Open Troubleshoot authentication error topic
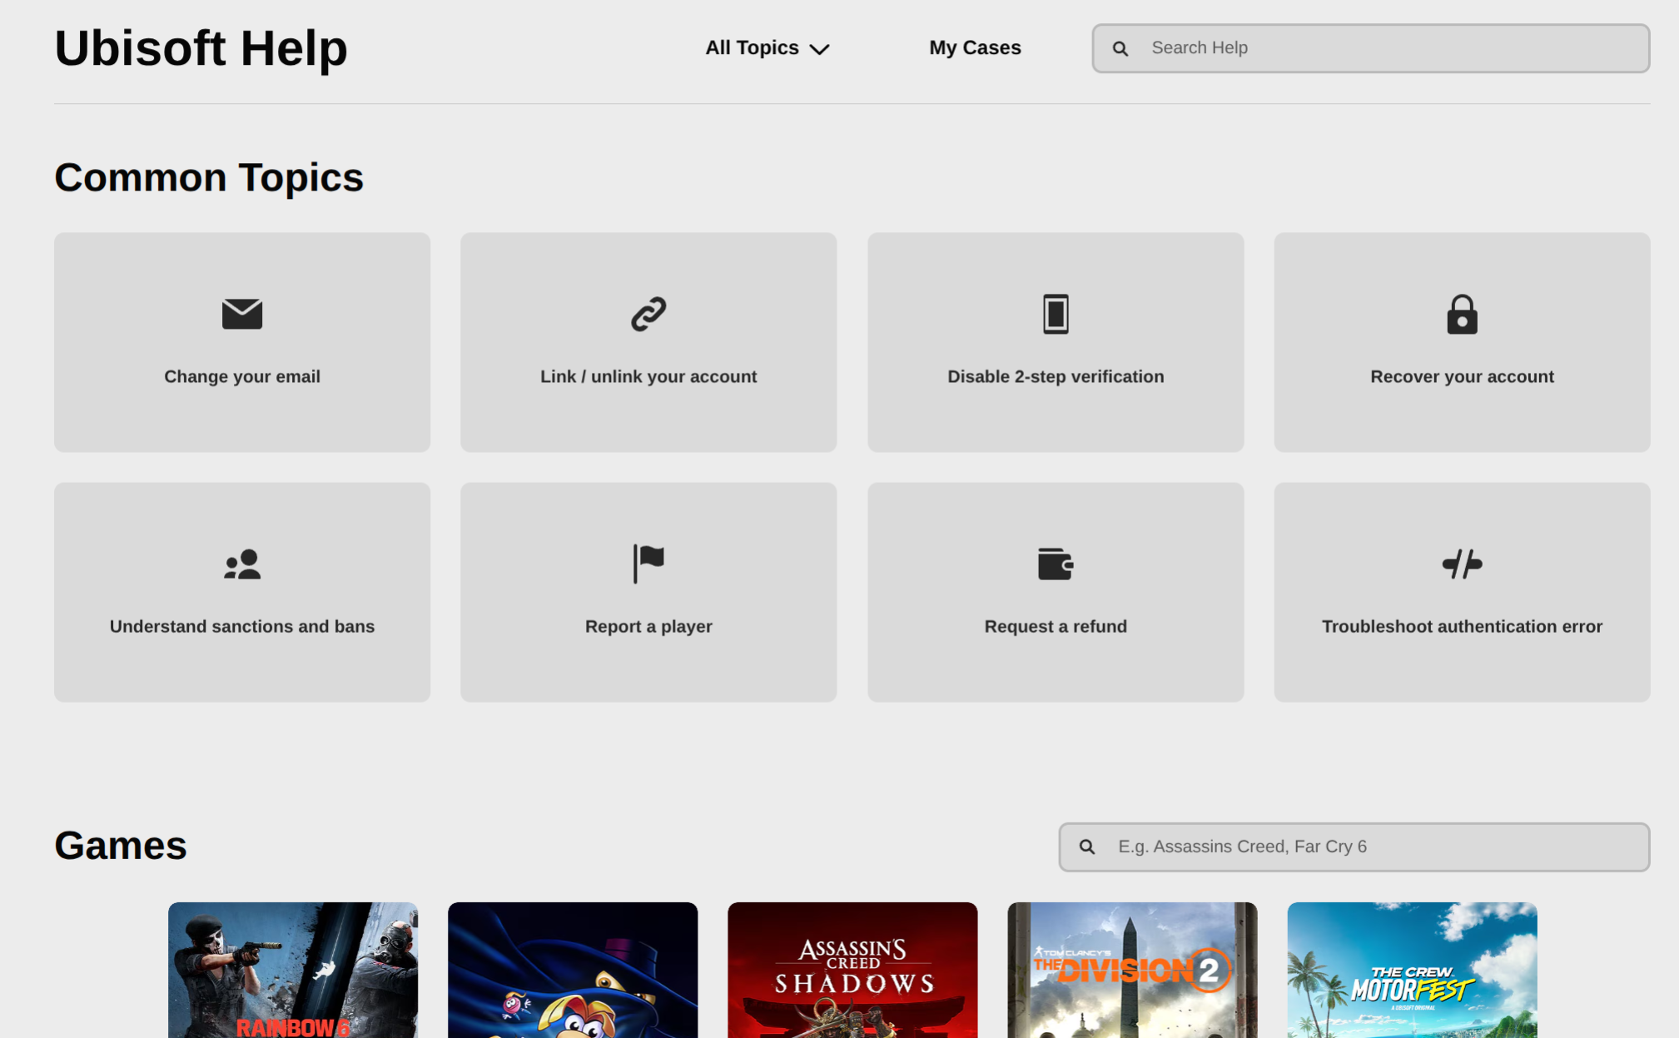 (1462, 592)
